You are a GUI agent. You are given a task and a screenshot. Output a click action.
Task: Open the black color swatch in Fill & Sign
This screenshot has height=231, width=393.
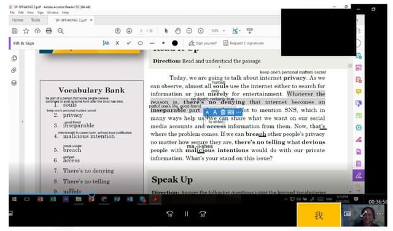point(174,43)
